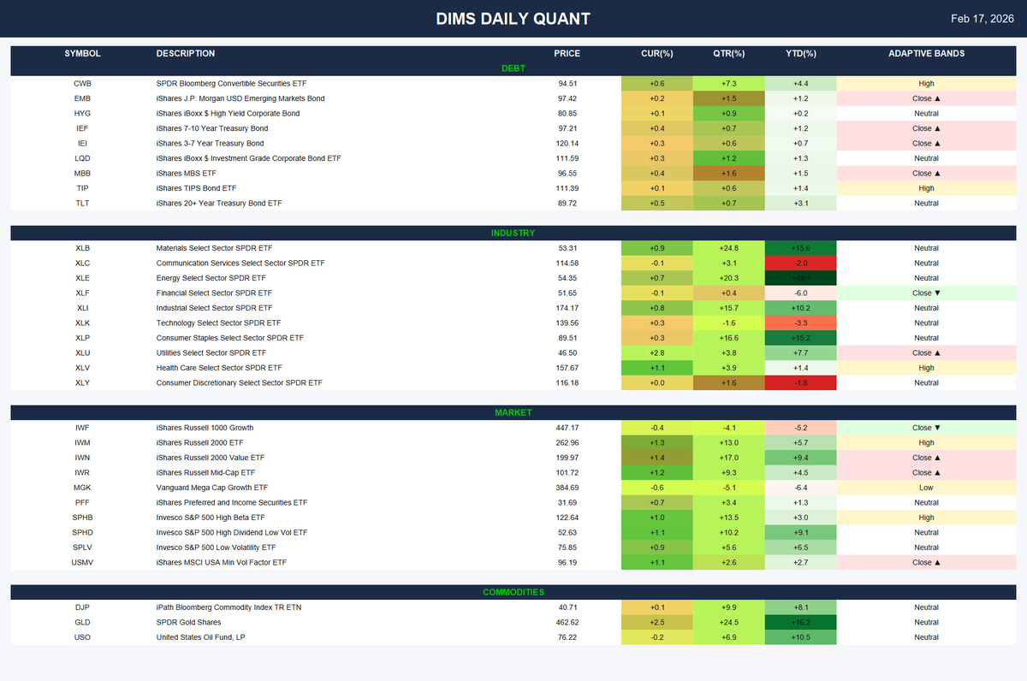Image resolution: width=1027 pixels, height=681 pixels.
Task: Click the GLD price 462.62
Action: click(x=567, y=623)
